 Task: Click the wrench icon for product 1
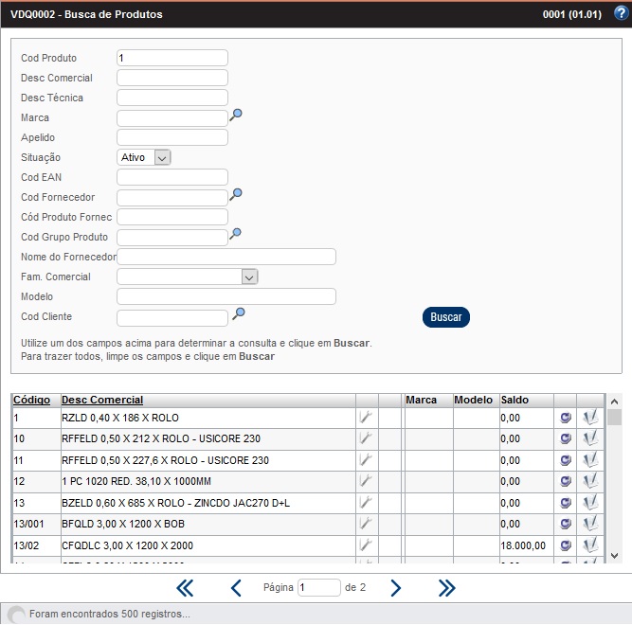[x=366, y=417]
